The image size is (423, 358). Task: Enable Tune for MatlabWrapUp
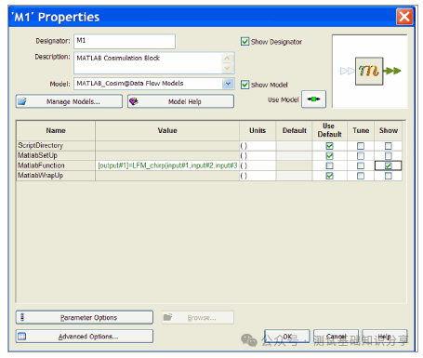361,176
